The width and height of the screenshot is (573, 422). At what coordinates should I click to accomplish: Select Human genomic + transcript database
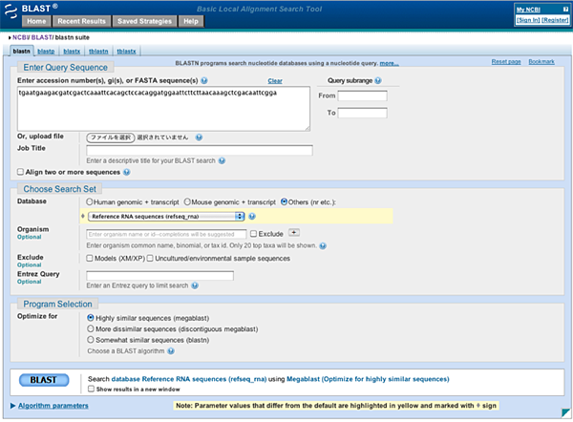[x=90, y=201]
